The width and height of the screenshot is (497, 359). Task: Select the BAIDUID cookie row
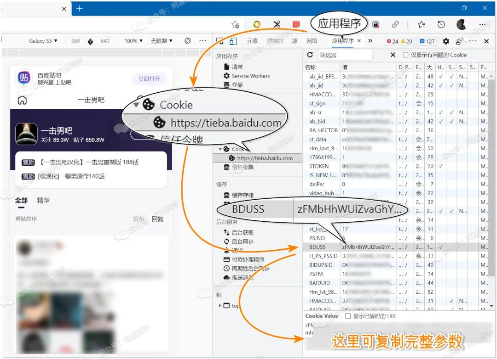pos(396,283)
